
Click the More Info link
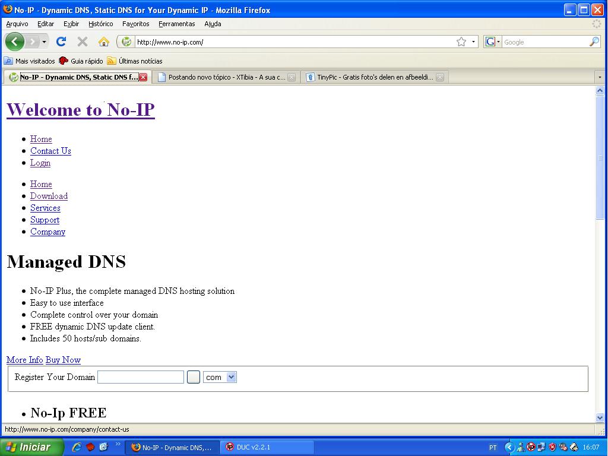pyautogui.click(x=25, y=360)
